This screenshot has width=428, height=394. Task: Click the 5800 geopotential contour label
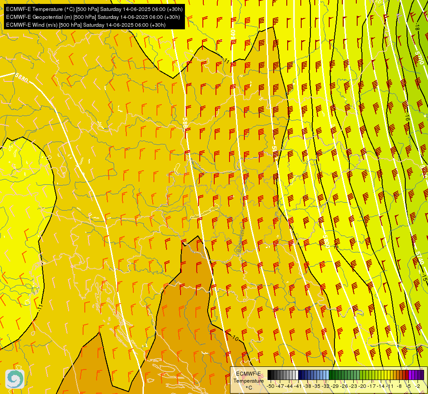[x=326, y=241]
